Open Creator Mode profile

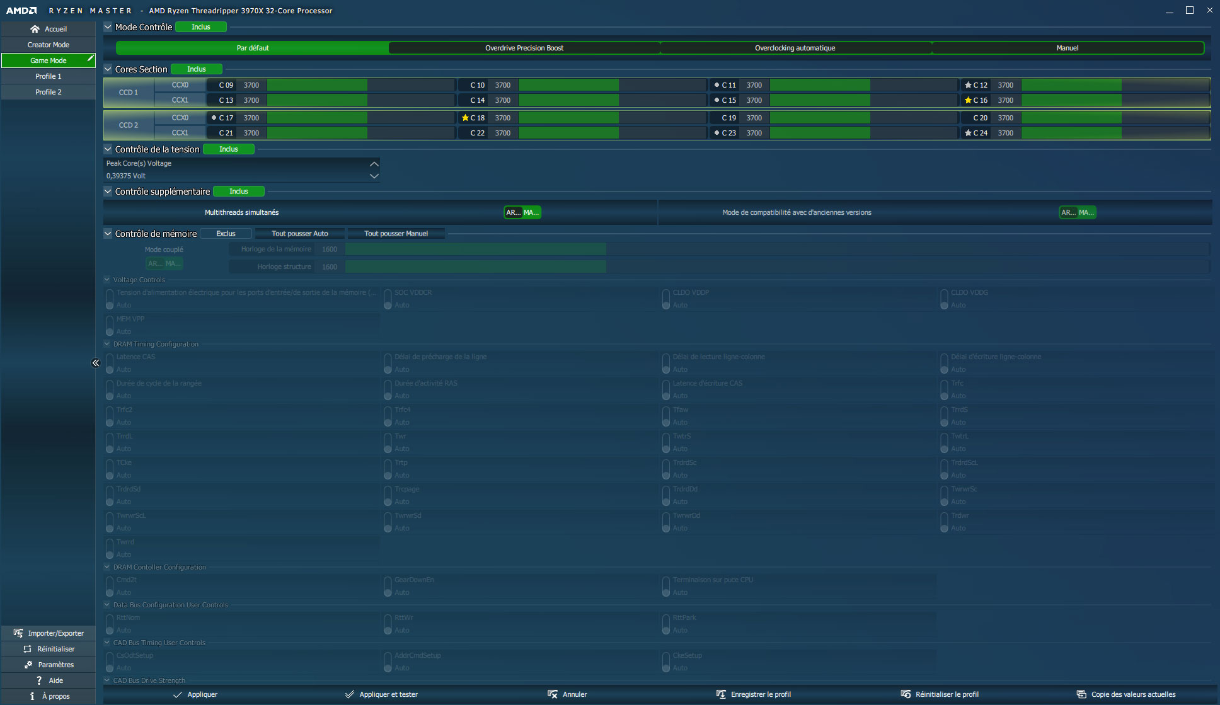click(49, 45)
